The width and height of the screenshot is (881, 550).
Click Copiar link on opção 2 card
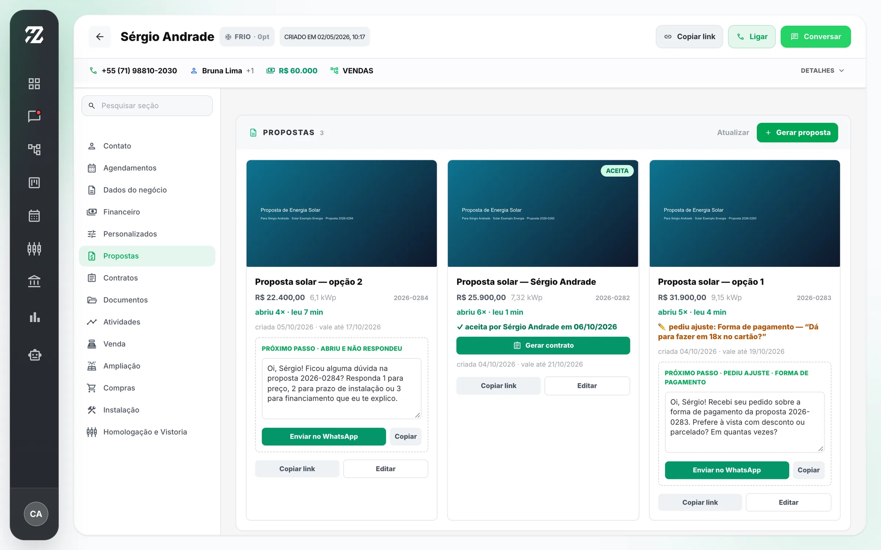click(297, 469)
